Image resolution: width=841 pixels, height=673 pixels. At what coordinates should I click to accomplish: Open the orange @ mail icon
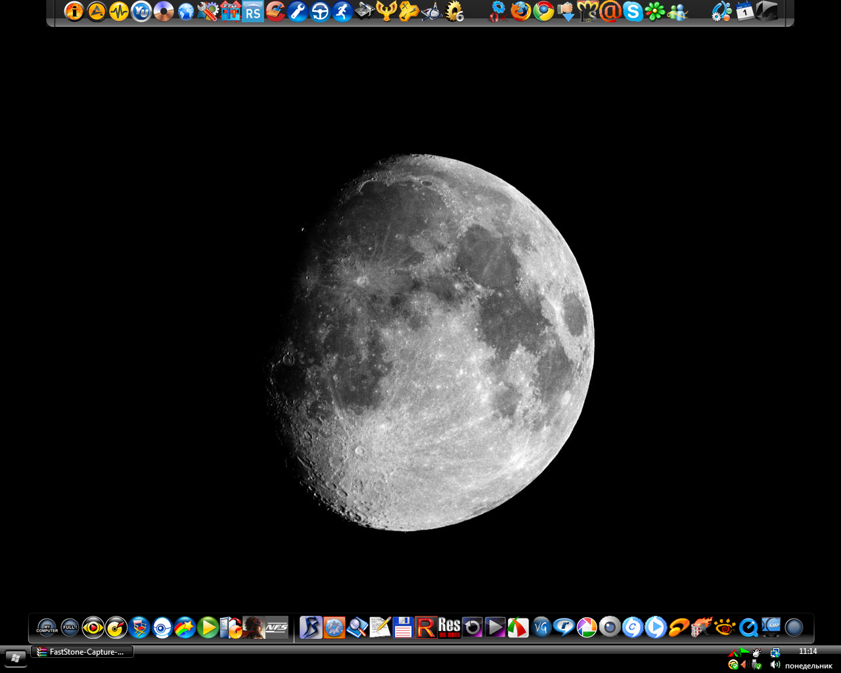610,11
